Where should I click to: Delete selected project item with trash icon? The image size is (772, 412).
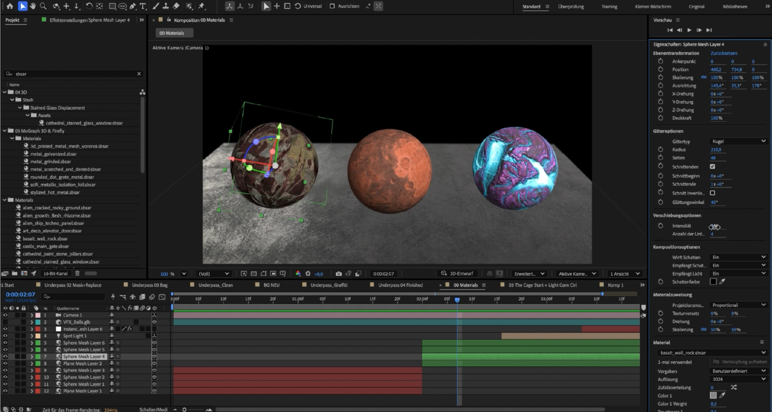[x=77, y=273]
